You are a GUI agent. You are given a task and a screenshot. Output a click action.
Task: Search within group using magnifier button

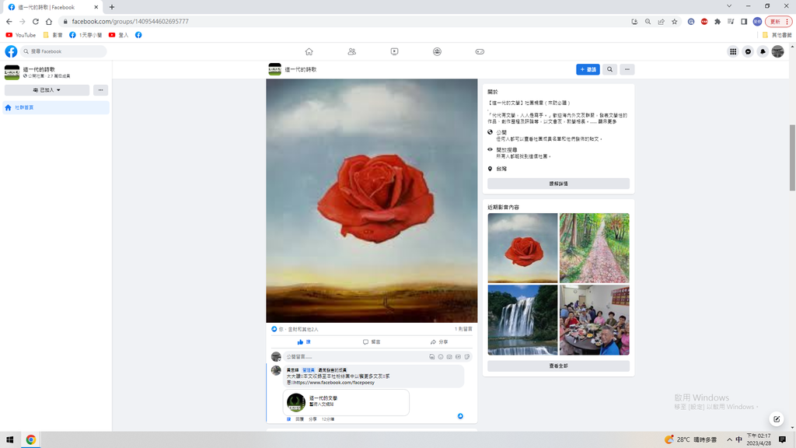609,69
